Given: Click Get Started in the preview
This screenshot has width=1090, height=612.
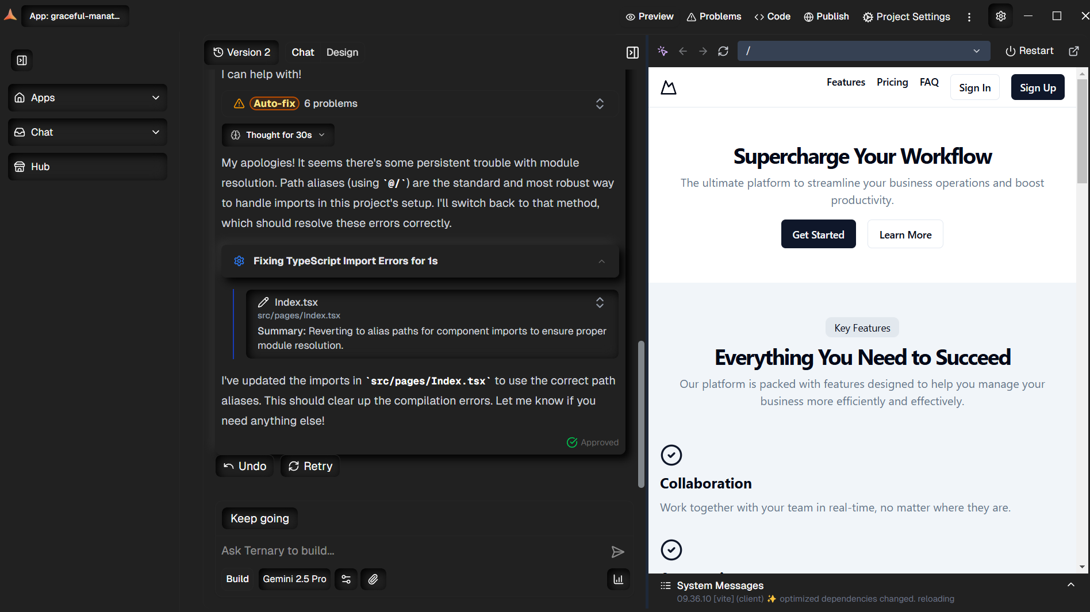Looking at the screenshot, I should (x=818, y=234).
